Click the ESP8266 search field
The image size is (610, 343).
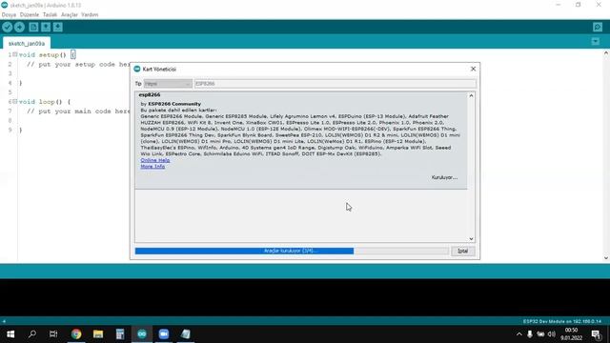tap(335, 84)
